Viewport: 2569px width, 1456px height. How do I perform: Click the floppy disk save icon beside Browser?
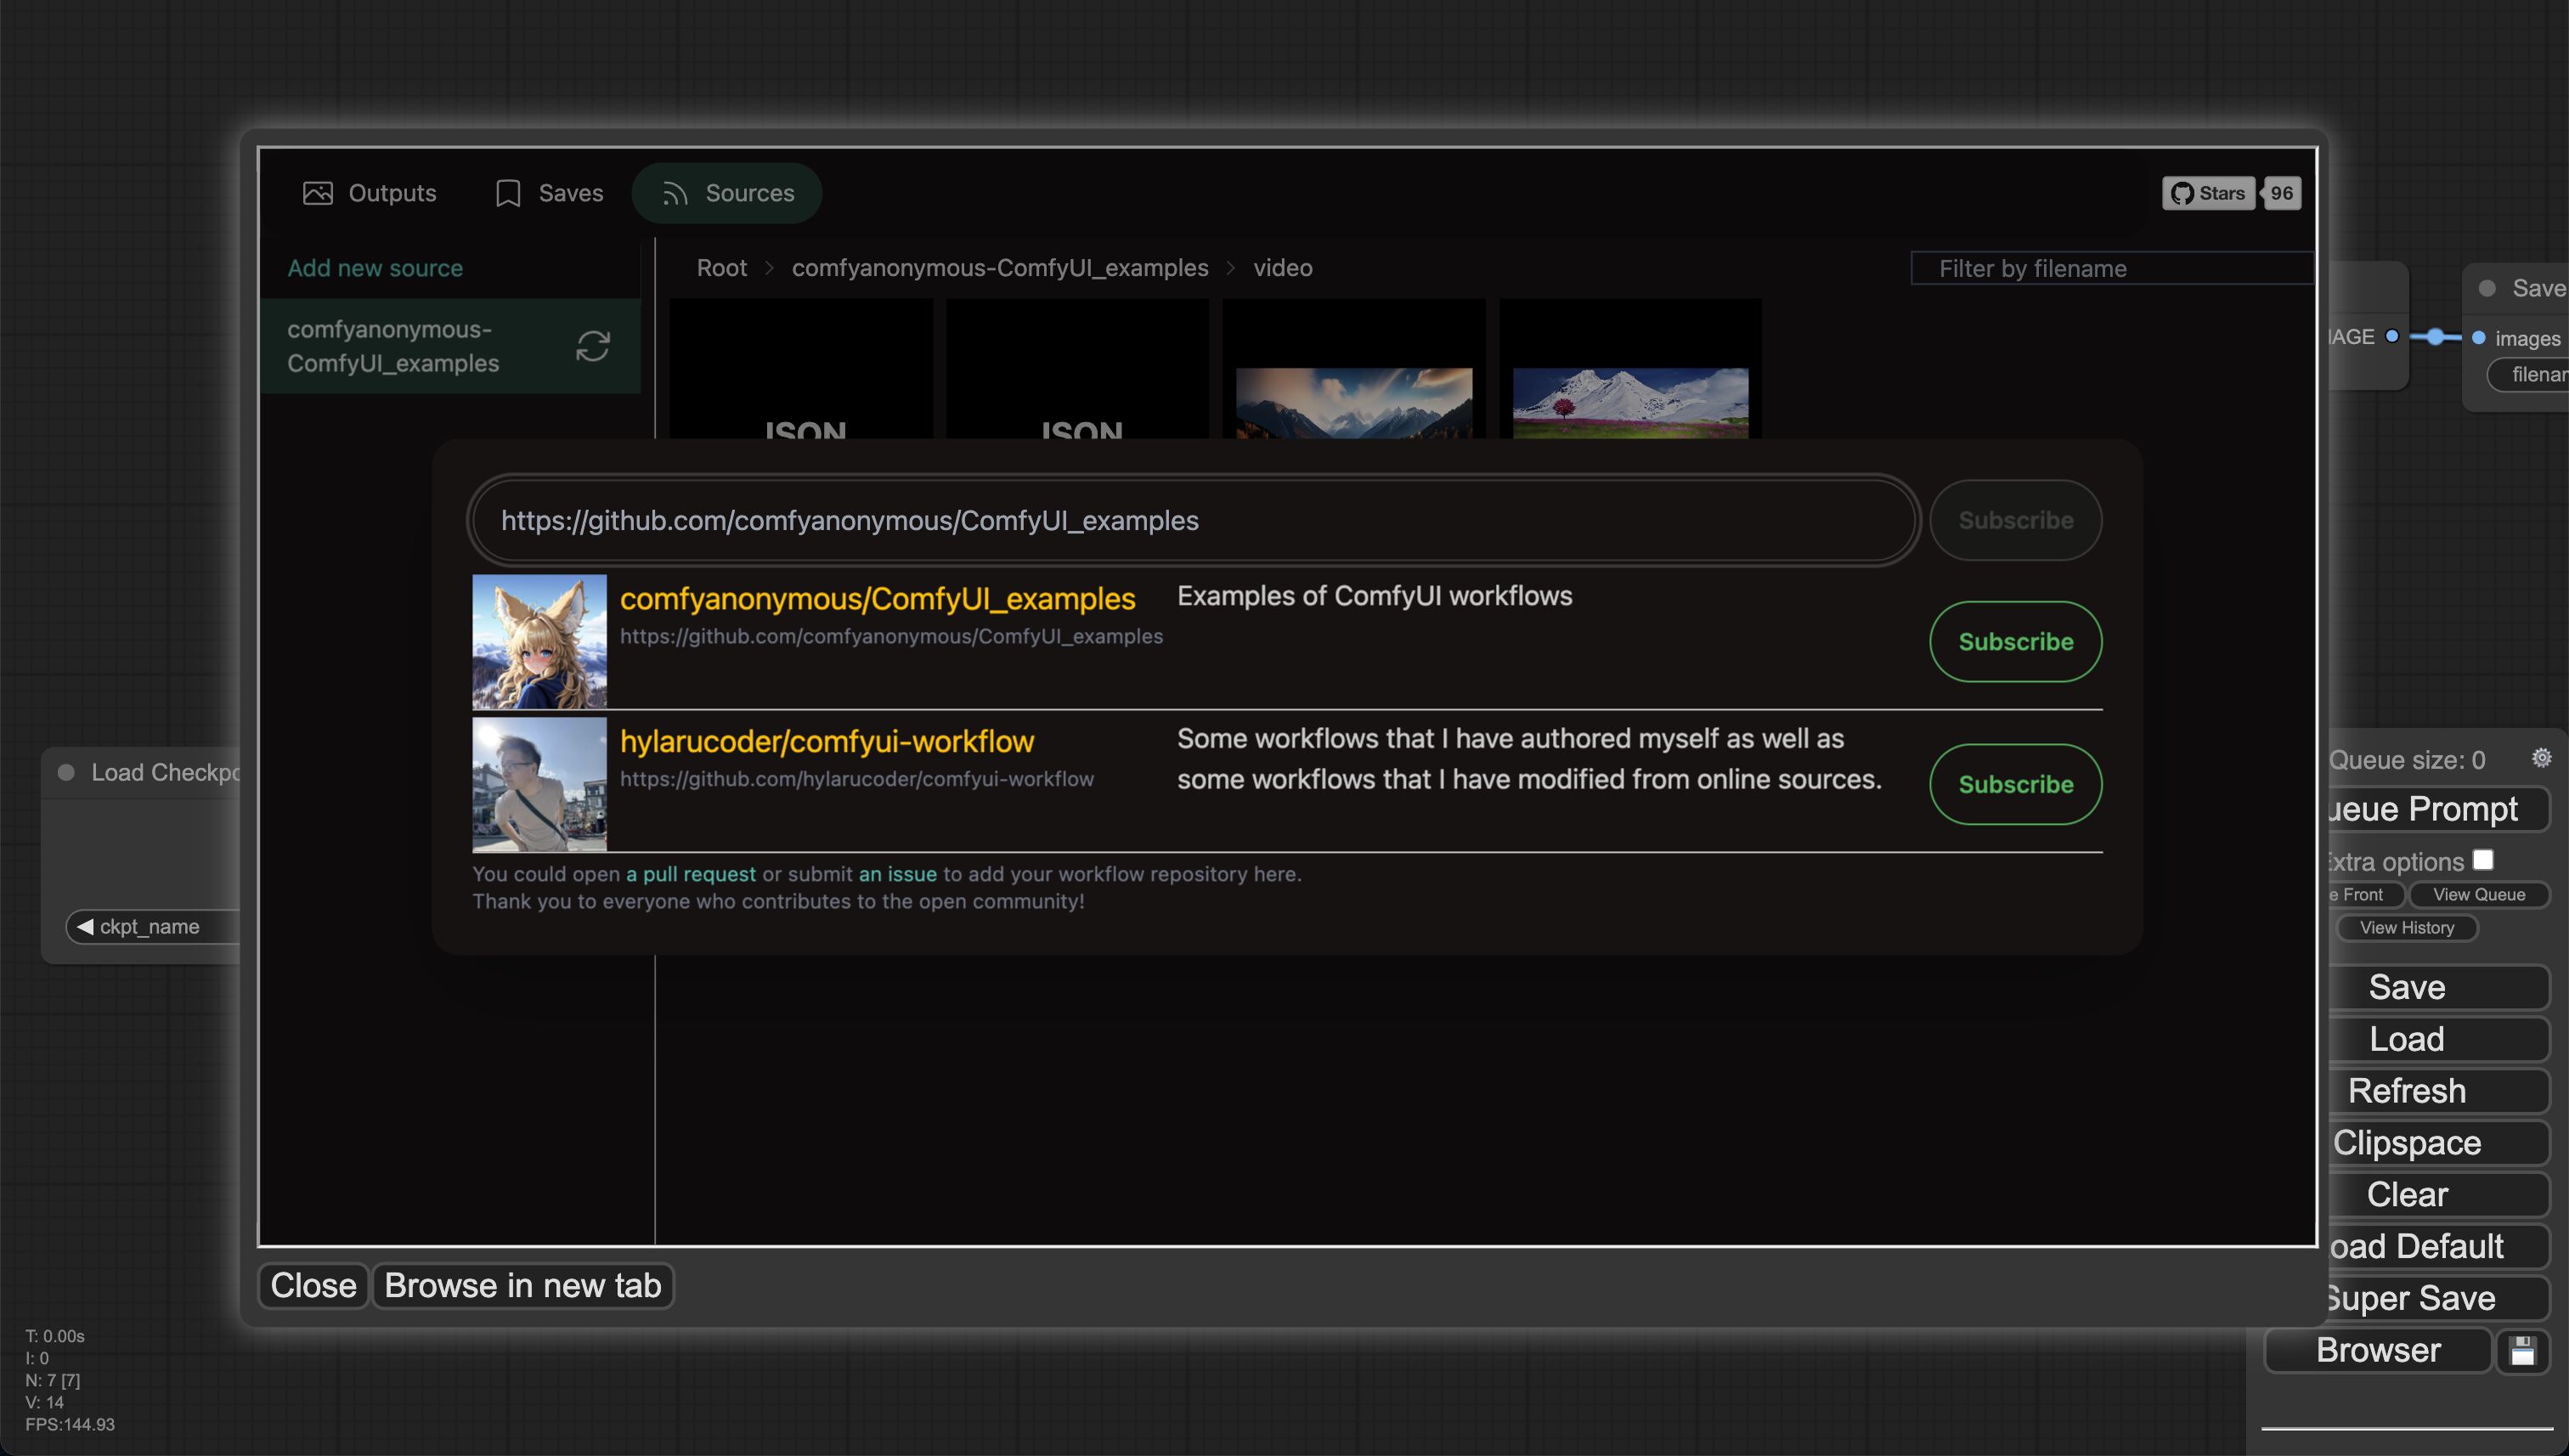pyautogui.click(x=2522, y=1351)
